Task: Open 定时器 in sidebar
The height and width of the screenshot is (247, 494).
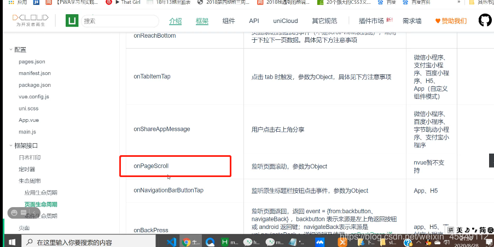Action: coord(27,169)
